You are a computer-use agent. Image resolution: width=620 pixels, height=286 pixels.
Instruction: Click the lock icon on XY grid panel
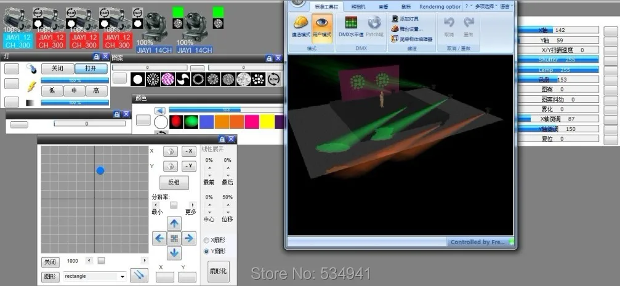click(222, 139)
